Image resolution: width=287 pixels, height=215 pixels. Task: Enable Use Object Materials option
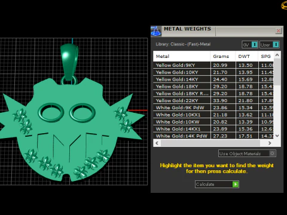coord(247,153)
